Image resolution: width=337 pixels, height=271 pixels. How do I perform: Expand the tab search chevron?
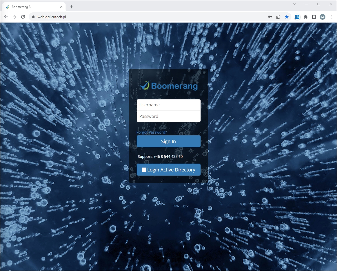click(294, 4)
